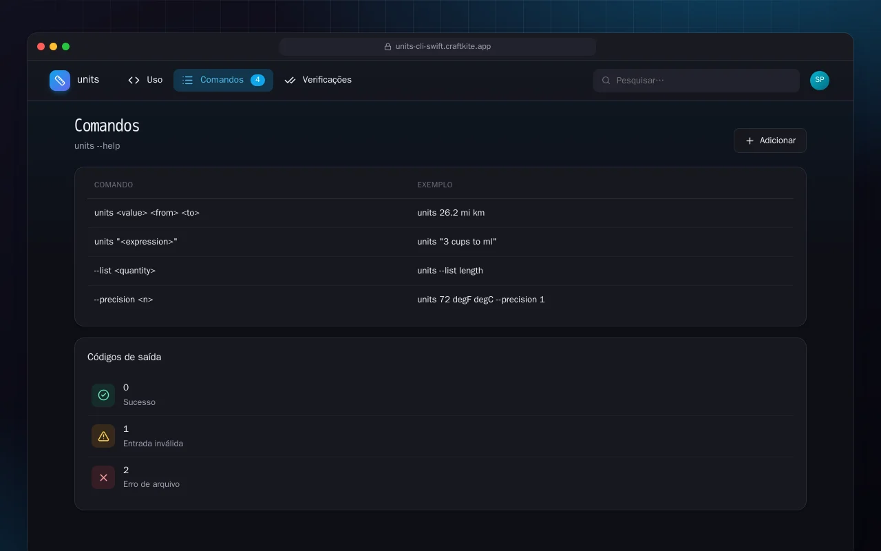Click the Comandos badge showing 4
The image size is (881, 551).
(x=257, y=80)
